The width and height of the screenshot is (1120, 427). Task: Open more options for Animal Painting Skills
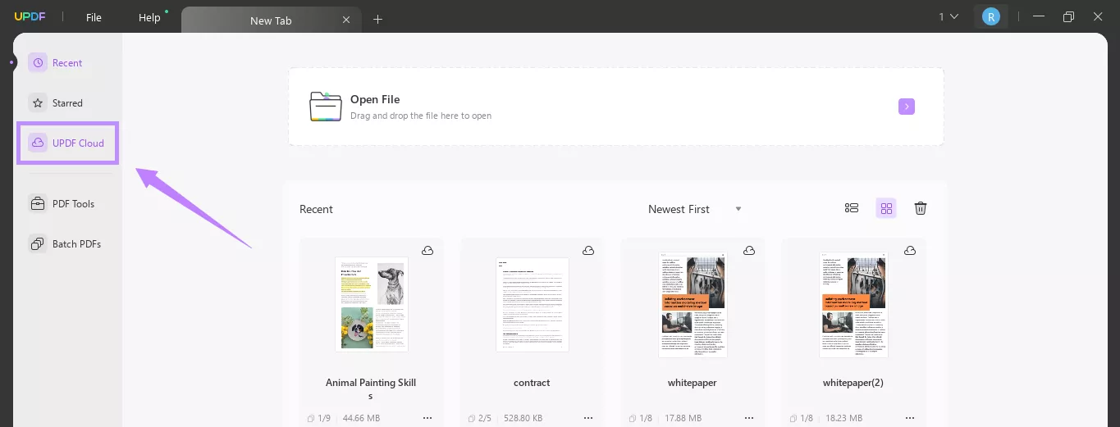427,418
